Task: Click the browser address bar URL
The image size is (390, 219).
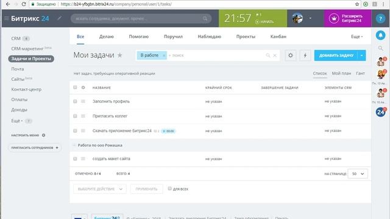Action: (116, 4)
